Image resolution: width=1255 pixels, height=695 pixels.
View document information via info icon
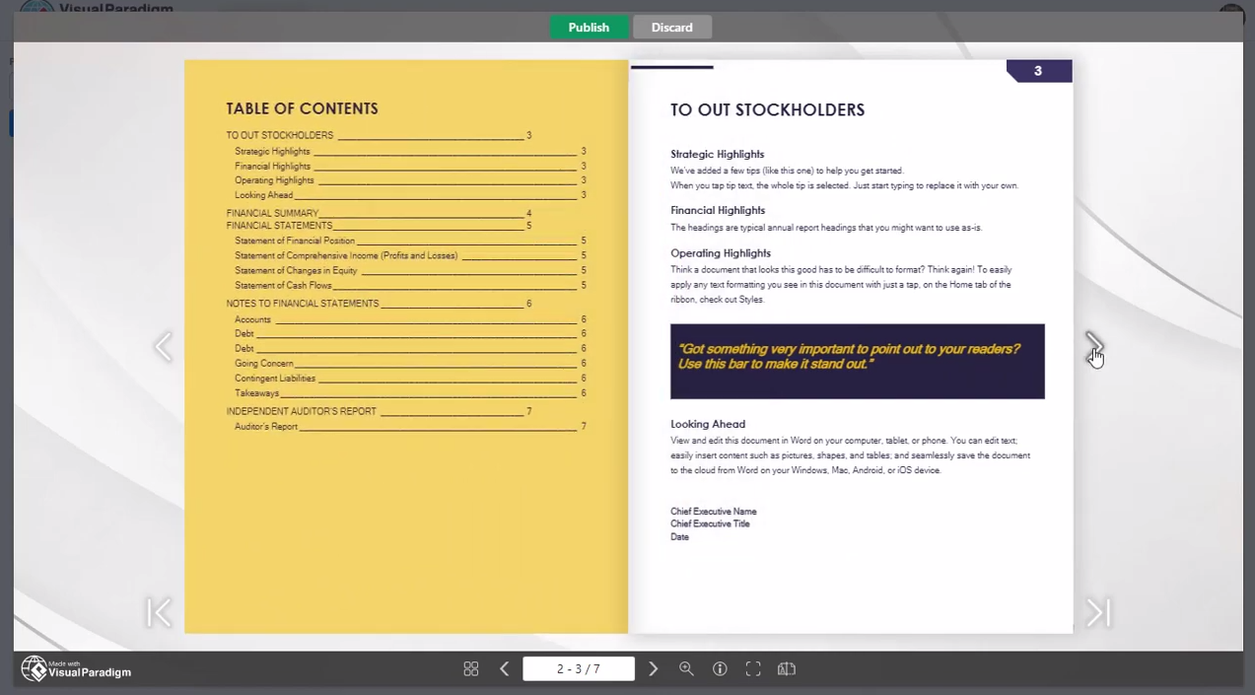[720, 668]
